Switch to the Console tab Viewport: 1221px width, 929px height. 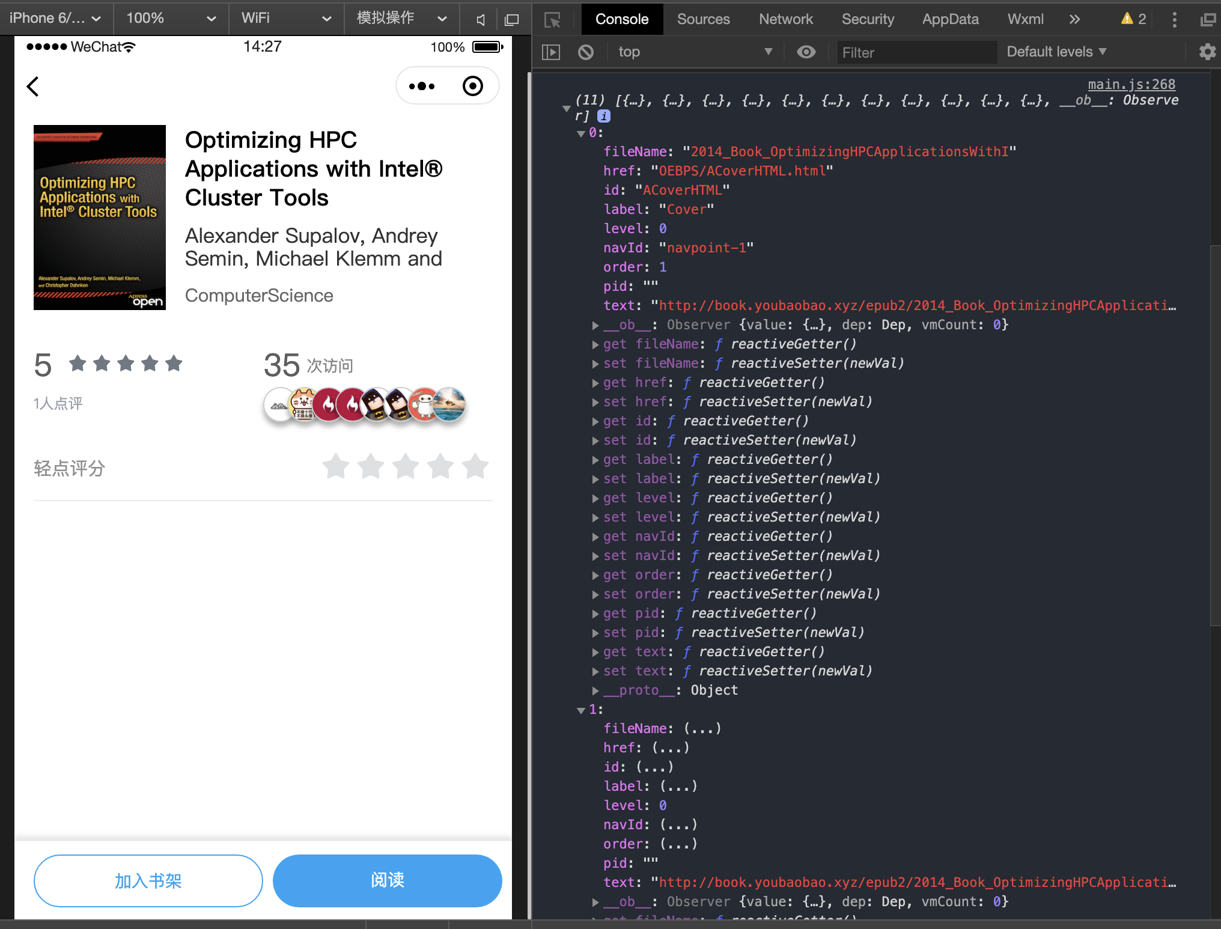pyautogui.click(x=622, y=19)
